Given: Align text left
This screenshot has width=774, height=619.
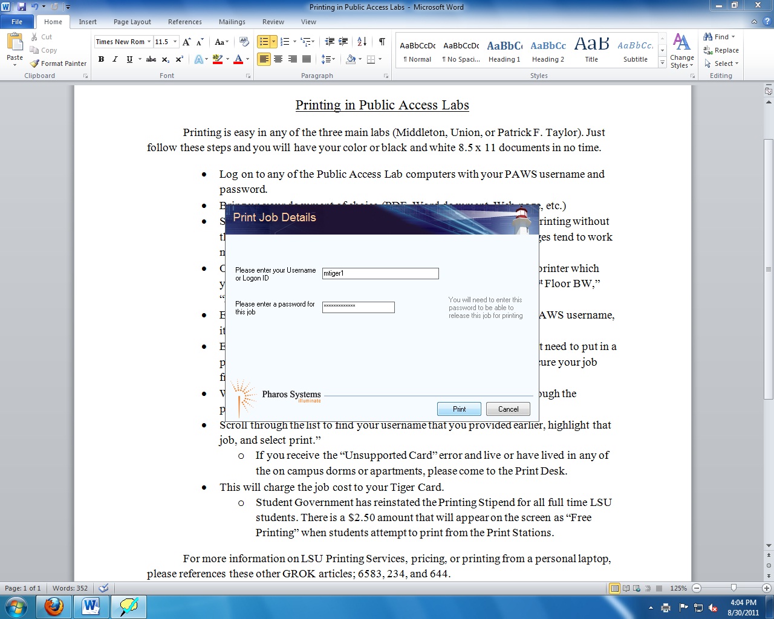Looking at the screenshot, I should click(x=264, y=59).
